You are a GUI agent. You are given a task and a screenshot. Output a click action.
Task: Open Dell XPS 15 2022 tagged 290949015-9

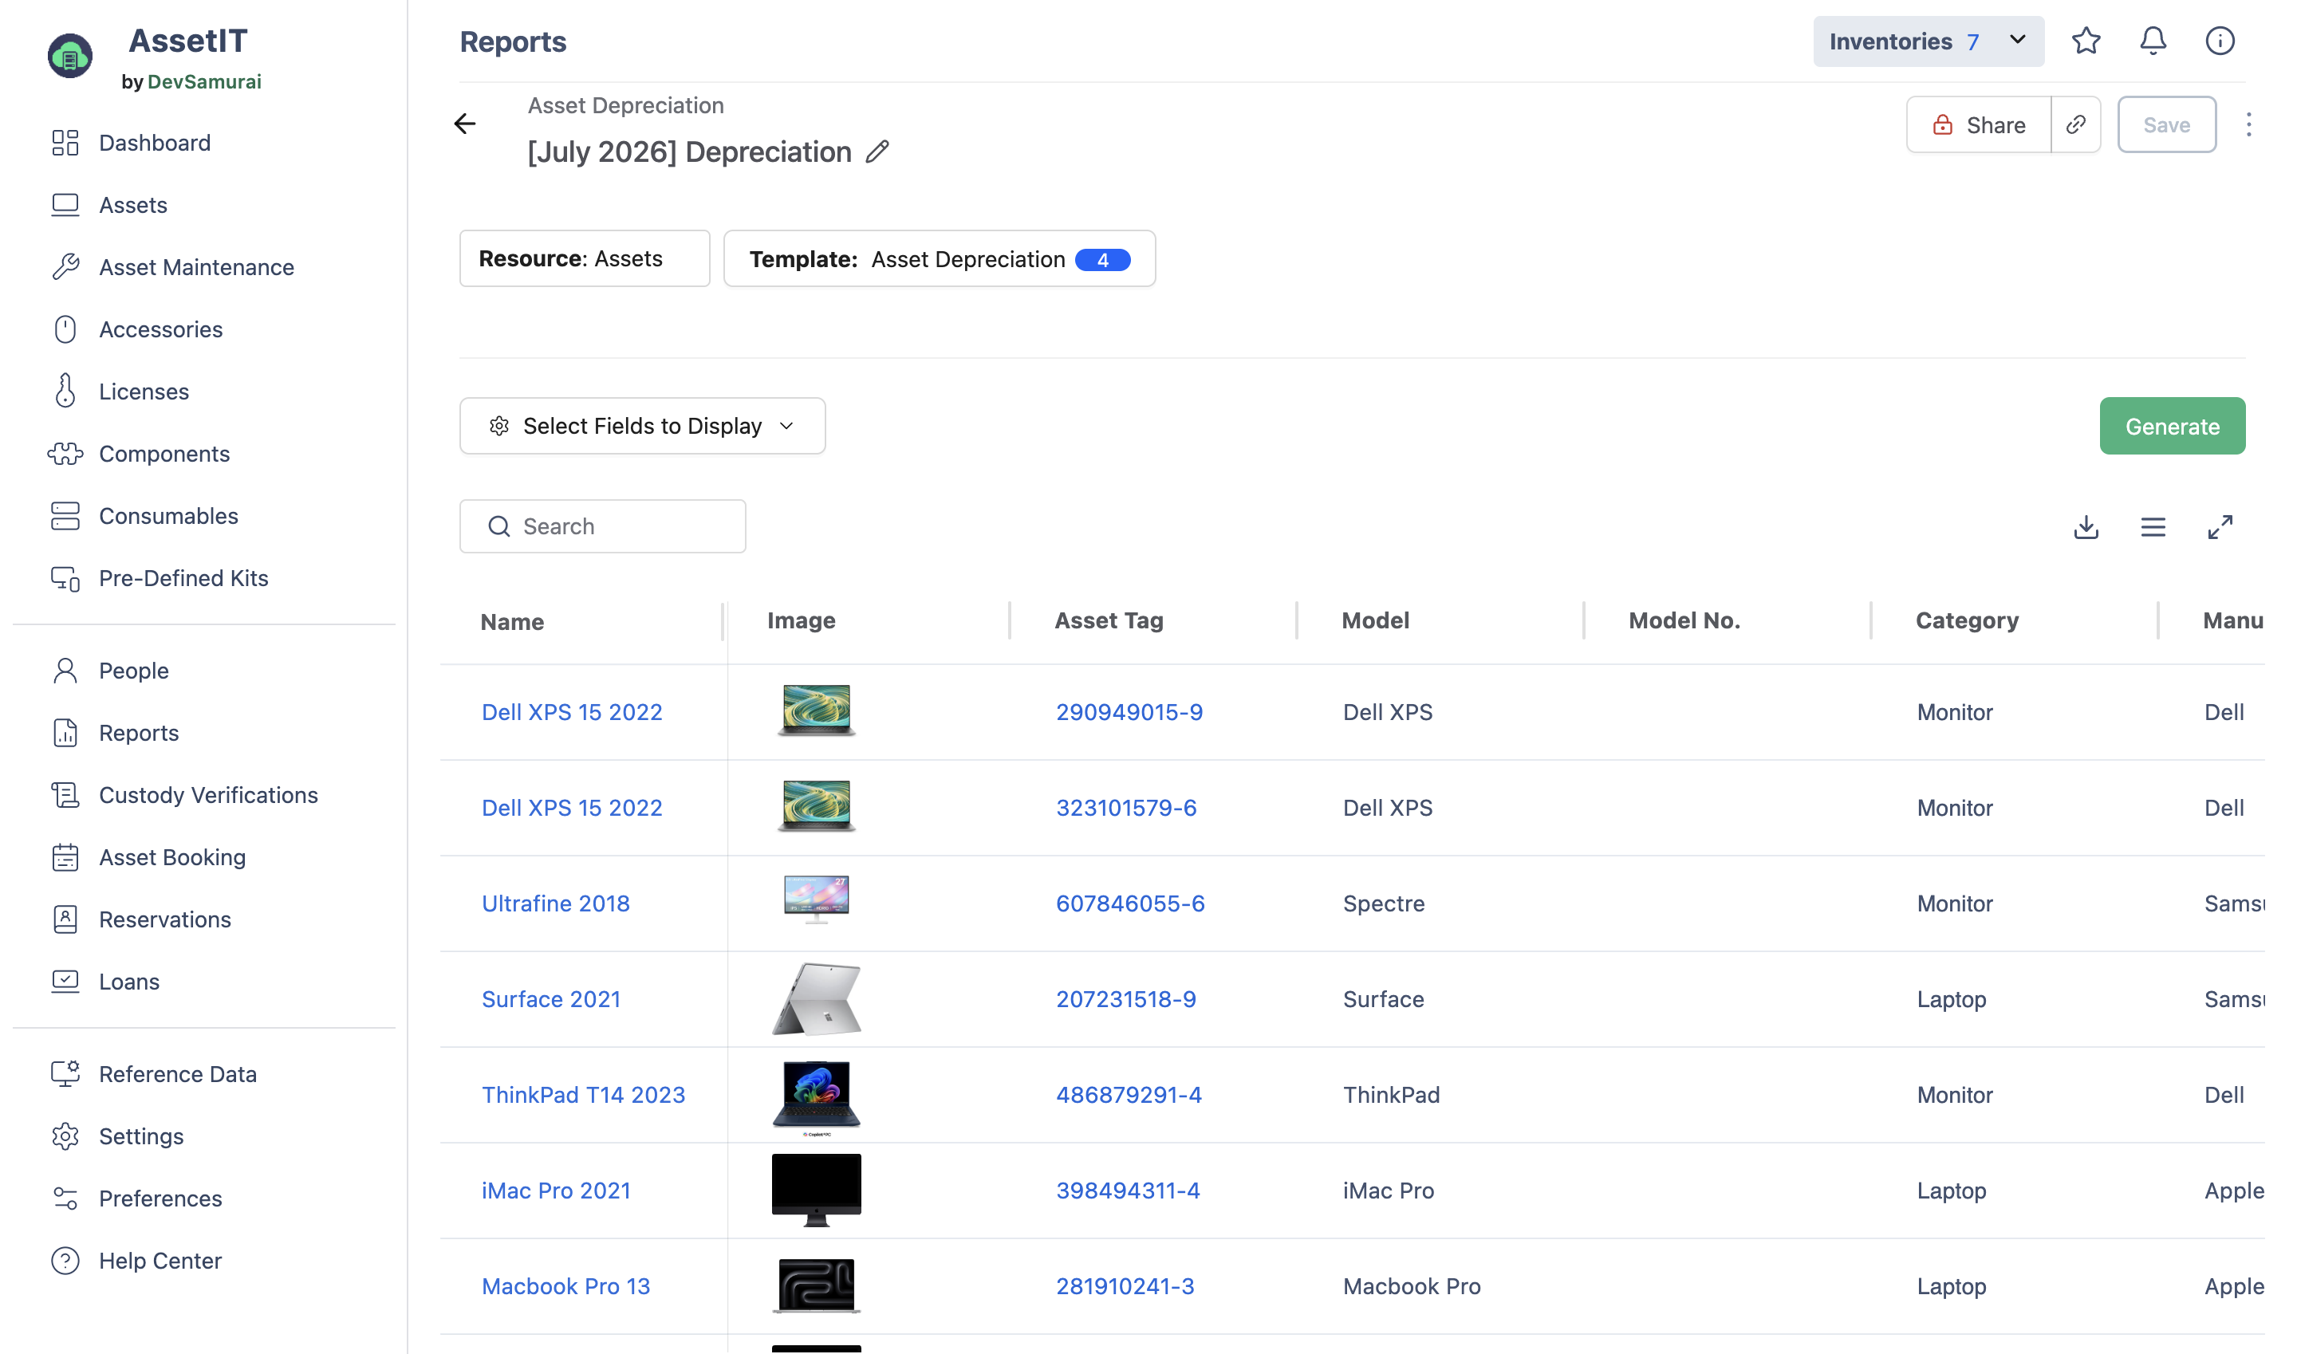572,711
